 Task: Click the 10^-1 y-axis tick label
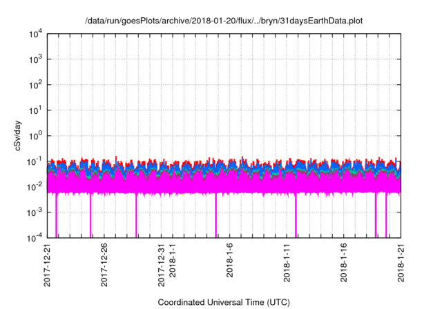click(x=35, y=161)
